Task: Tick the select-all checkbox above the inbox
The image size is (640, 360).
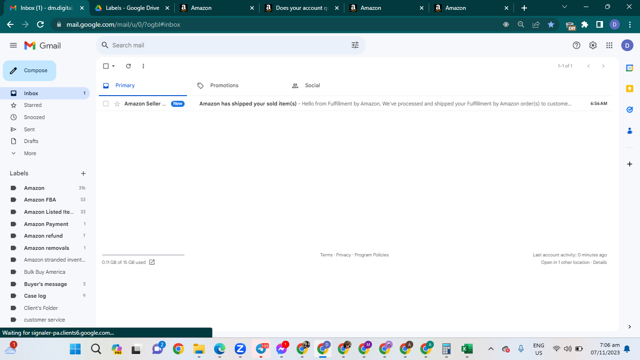Action: click(106, 66)
